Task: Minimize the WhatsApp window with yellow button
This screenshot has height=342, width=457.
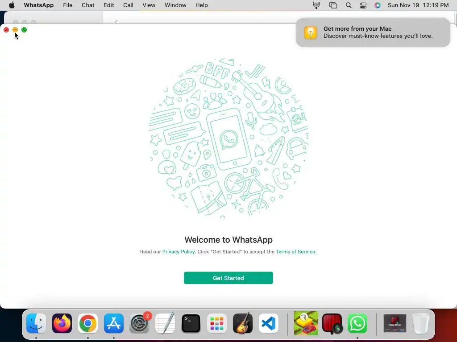Action: click(15, 30)
